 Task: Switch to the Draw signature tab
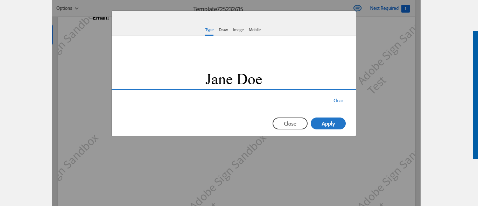click(x=223, y=30)
